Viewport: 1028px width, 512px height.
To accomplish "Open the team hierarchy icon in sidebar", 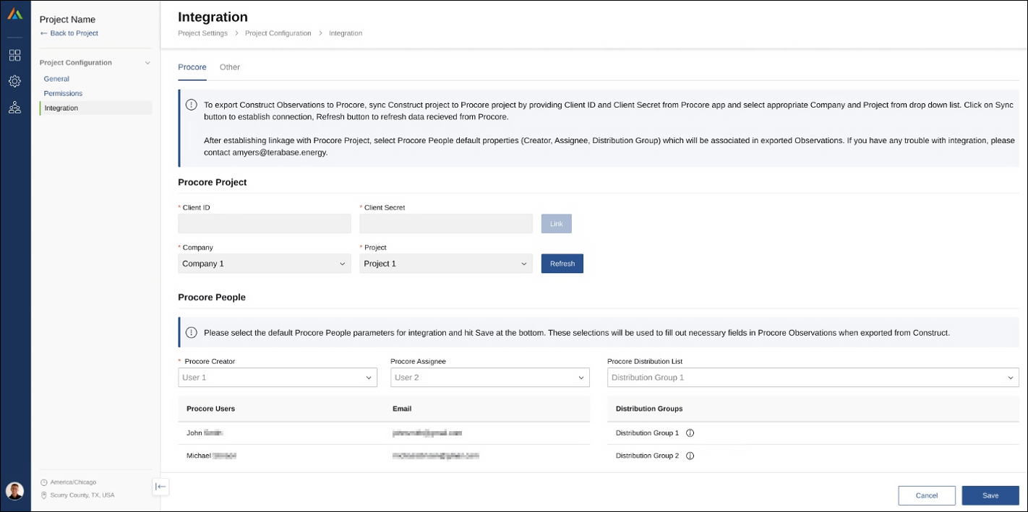I will (x=14, y=108).
